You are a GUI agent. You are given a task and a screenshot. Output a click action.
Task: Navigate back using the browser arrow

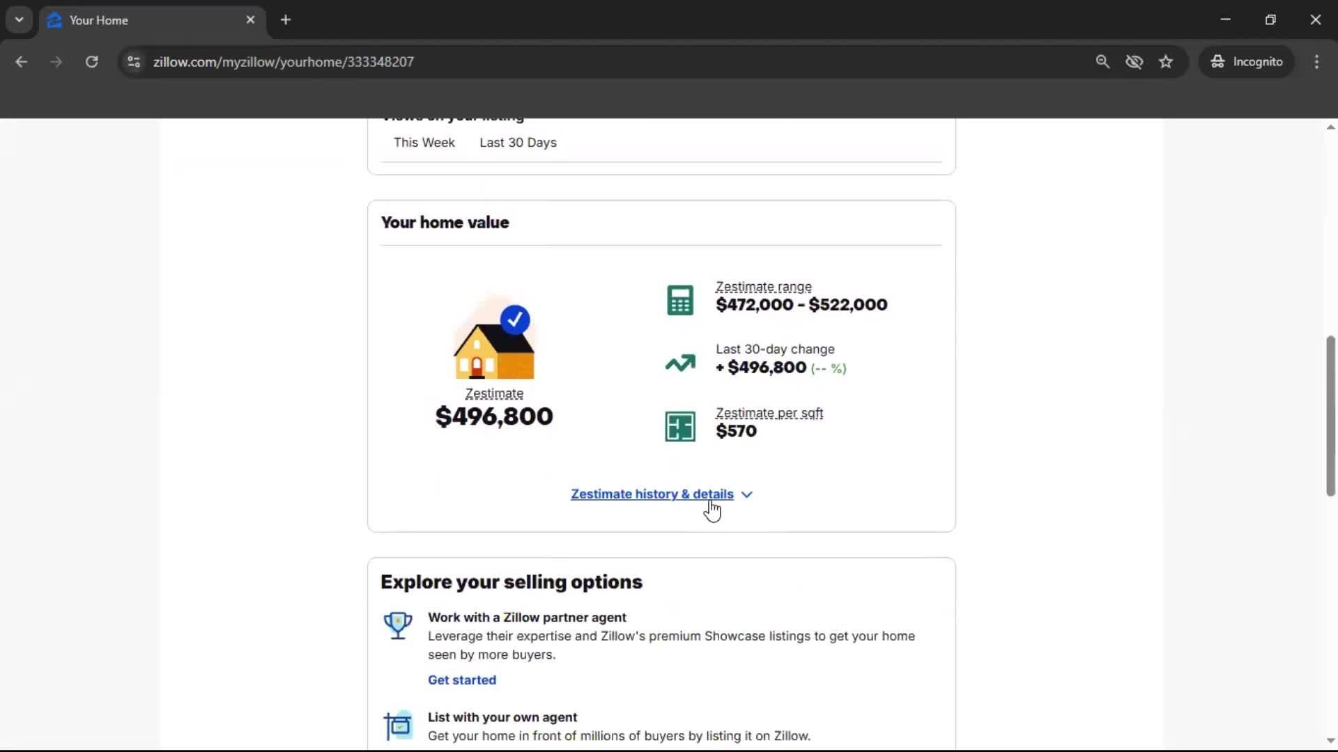click(x=21, y=61)
